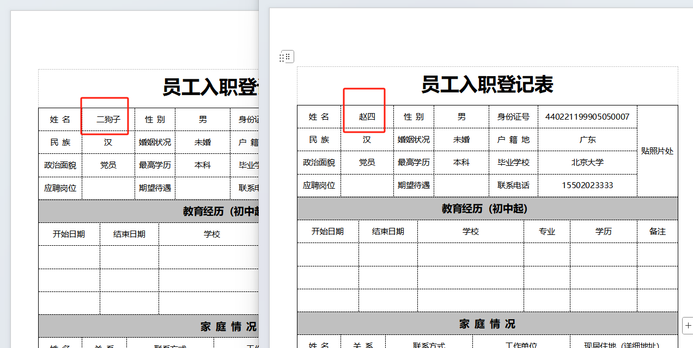Click the 身份证号 label in right document
Image resolution: width=693 pixels, height=348 pixels.
pyautogui.click(x=513, y=117)
